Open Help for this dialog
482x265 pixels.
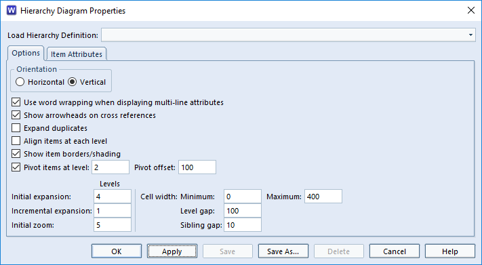[450, 251]
